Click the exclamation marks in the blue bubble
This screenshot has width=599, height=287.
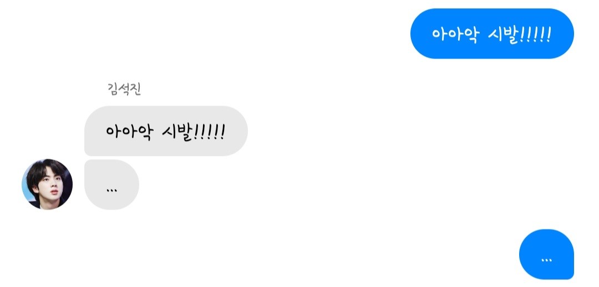[x=536, y=34]
